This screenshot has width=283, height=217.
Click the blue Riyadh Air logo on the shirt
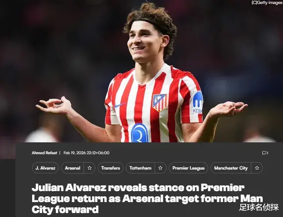(139, 133)
